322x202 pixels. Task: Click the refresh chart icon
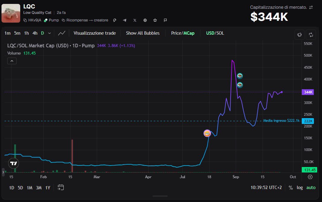coord(311,35)
